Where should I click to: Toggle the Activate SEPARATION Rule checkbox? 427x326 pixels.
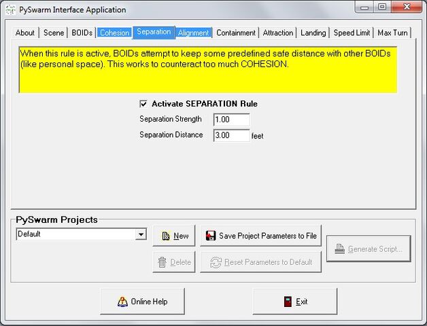coord(143,104)
